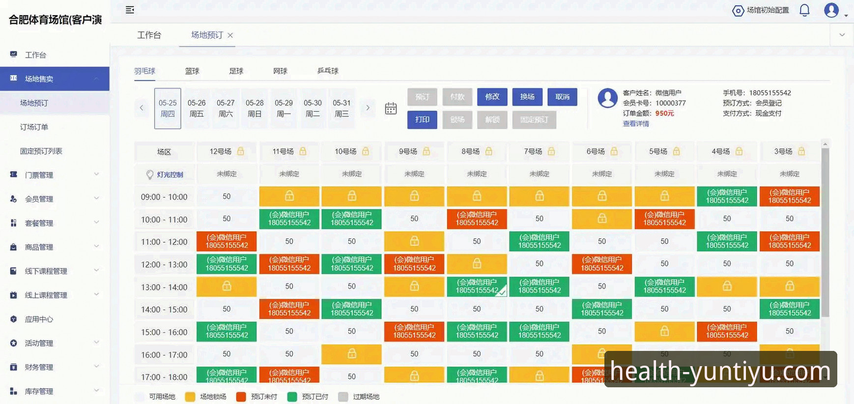This screenshot has height=404, width=854.
Task: Open 订场订单 in sidebar
Action: [x=34, y=127]
